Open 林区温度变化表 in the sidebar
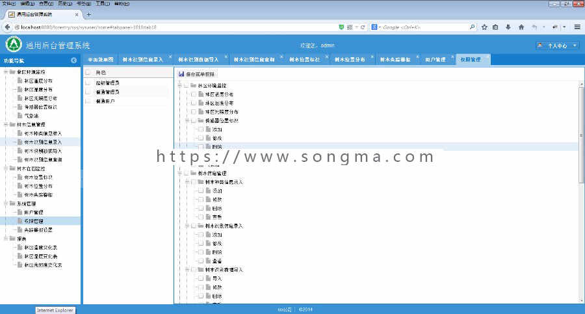 click(41, 247)
